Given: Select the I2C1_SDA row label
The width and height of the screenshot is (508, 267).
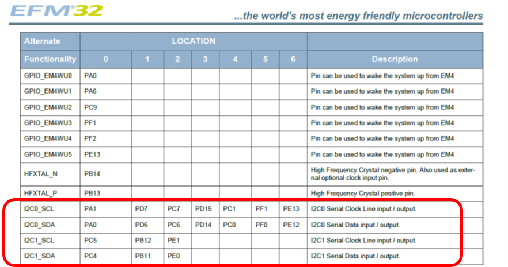Looking at the screenshot, I should click(x=38, y=256).
